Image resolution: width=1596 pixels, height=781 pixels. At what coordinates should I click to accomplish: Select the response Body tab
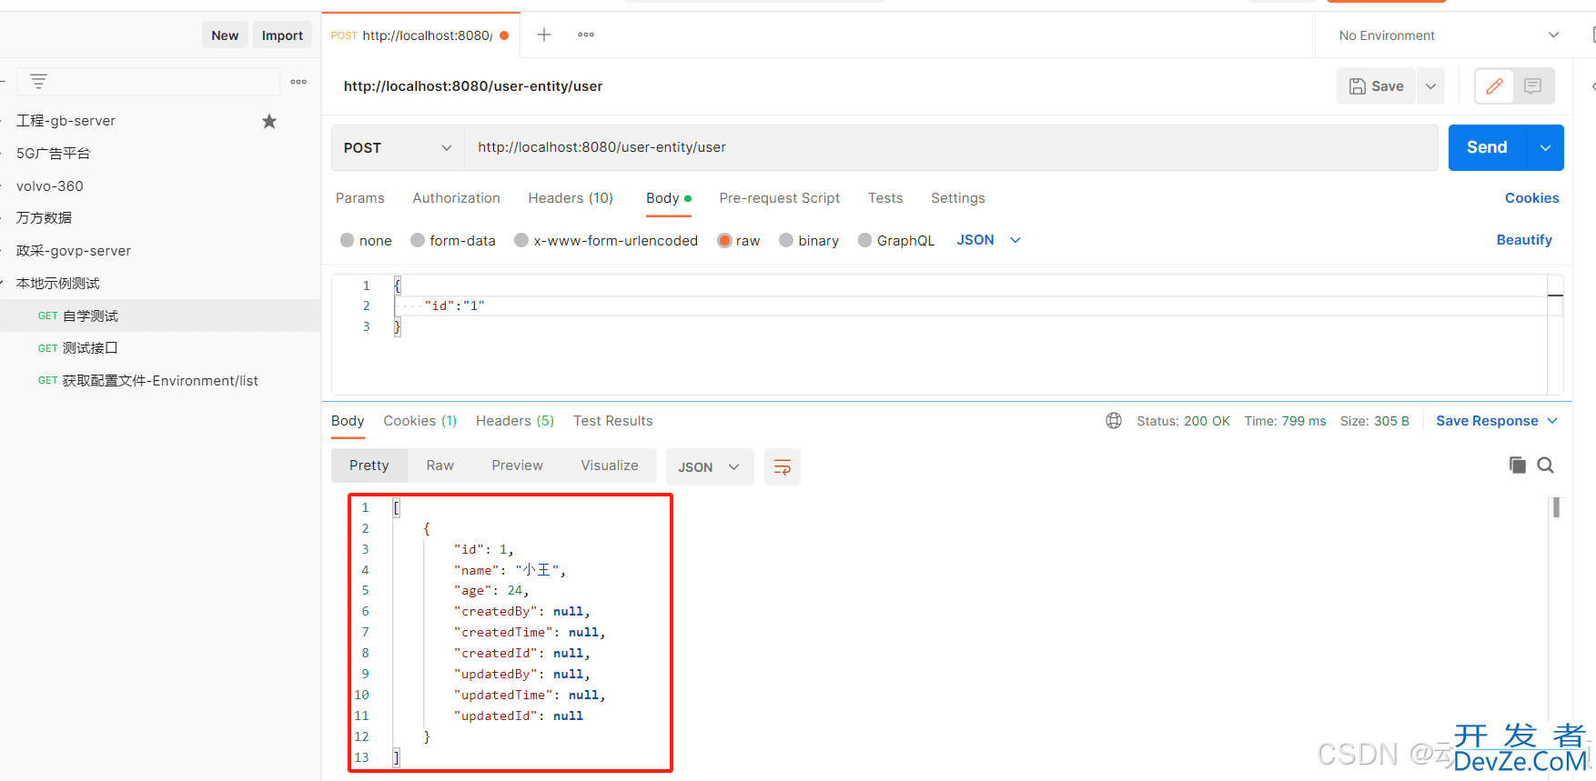(x=348, y=420)
